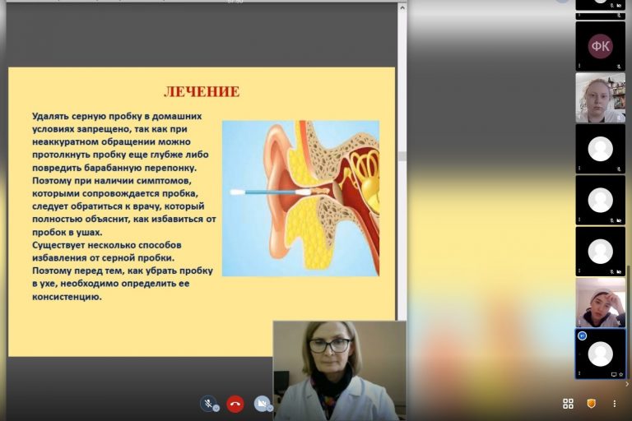
Task: Click the 'консистенцию.' text on slide
Action: (67, 298)
